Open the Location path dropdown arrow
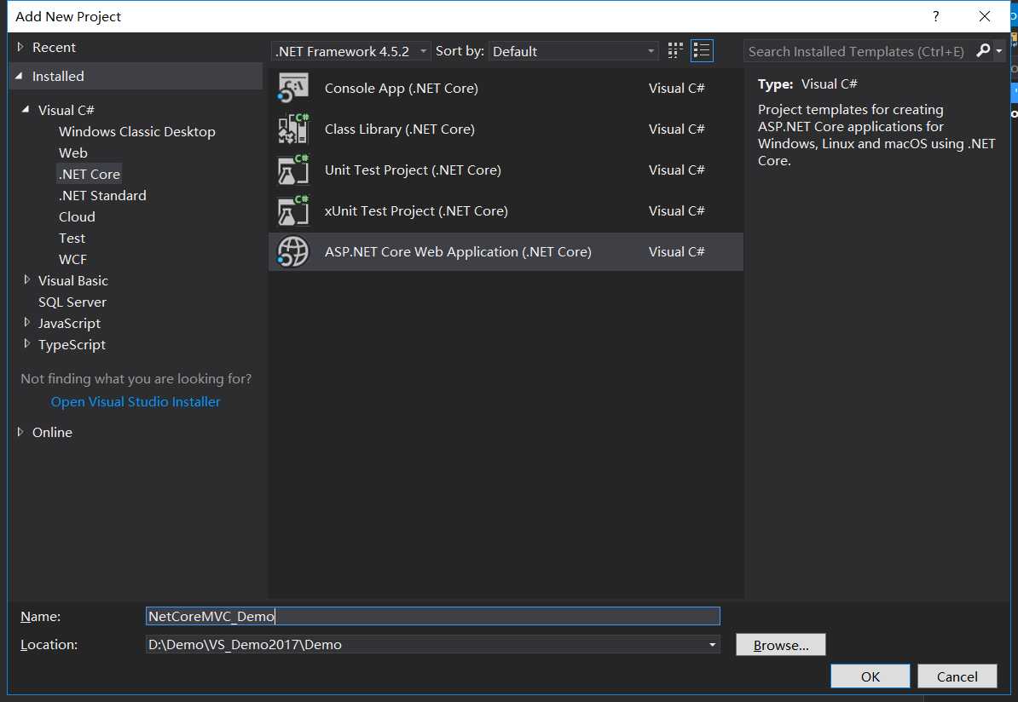The width and height of the screenshot is (1018, 702). (x=712, y=645)
